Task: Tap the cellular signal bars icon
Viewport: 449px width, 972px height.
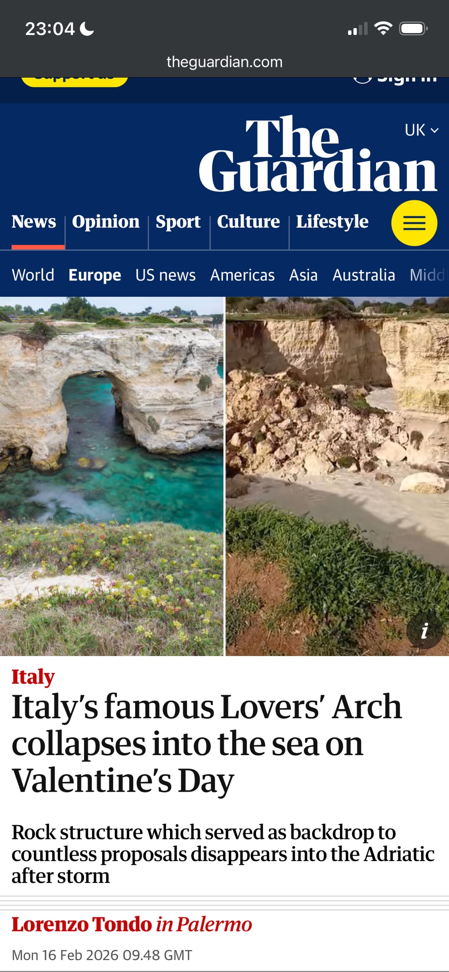Action: pyautogui.click(x=358, y=29)
